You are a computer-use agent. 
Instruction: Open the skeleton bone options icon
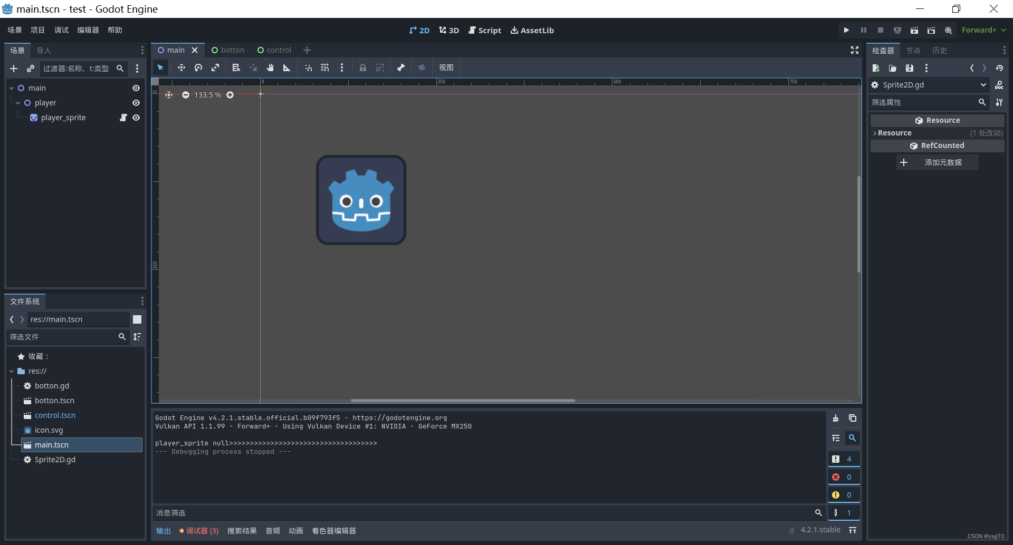tap(401, 67)
